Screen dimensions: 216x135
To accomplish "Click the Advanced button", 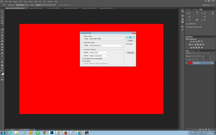I will [x=130, y=53].
